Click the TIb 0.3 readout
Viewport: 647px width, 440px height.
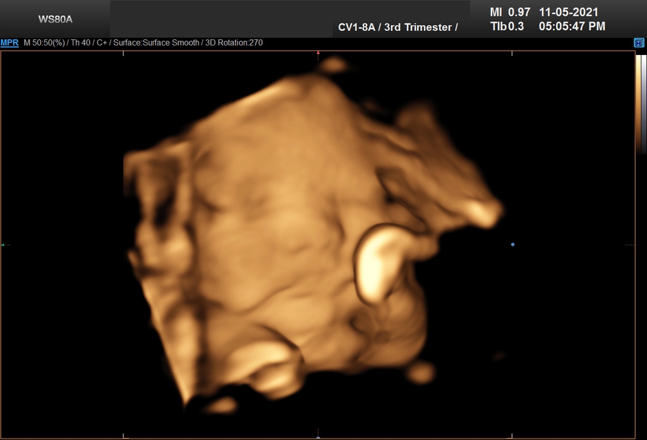point(507,27)
